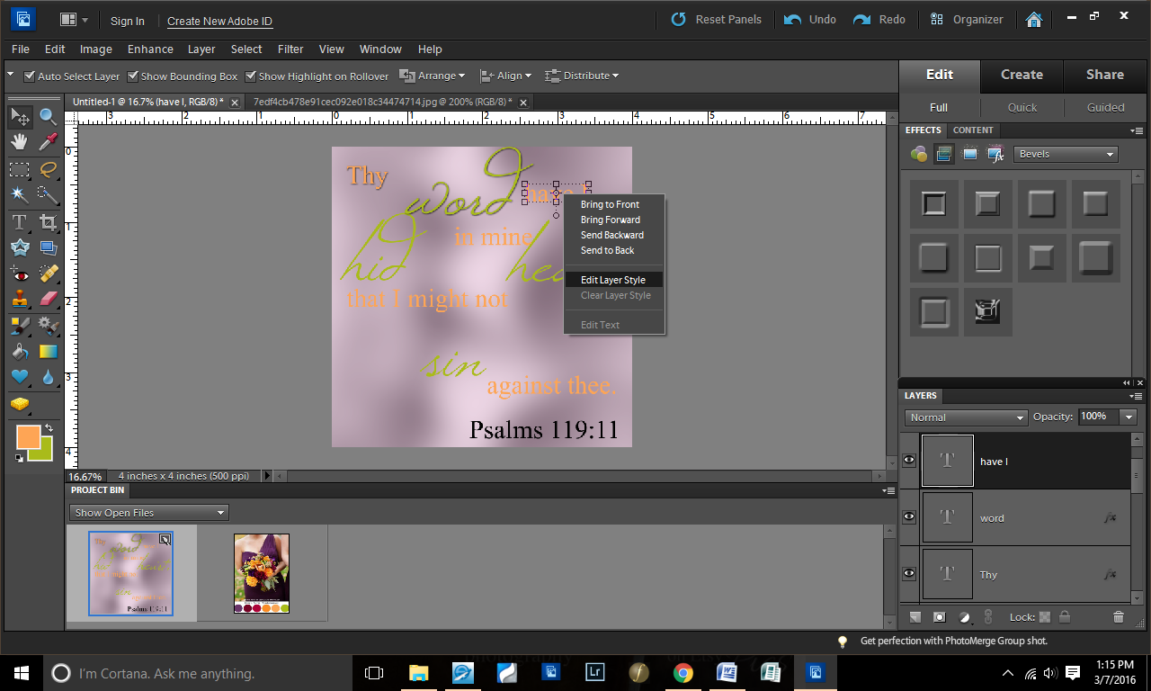Pick the Crop tool

click(x=48, y=221)
